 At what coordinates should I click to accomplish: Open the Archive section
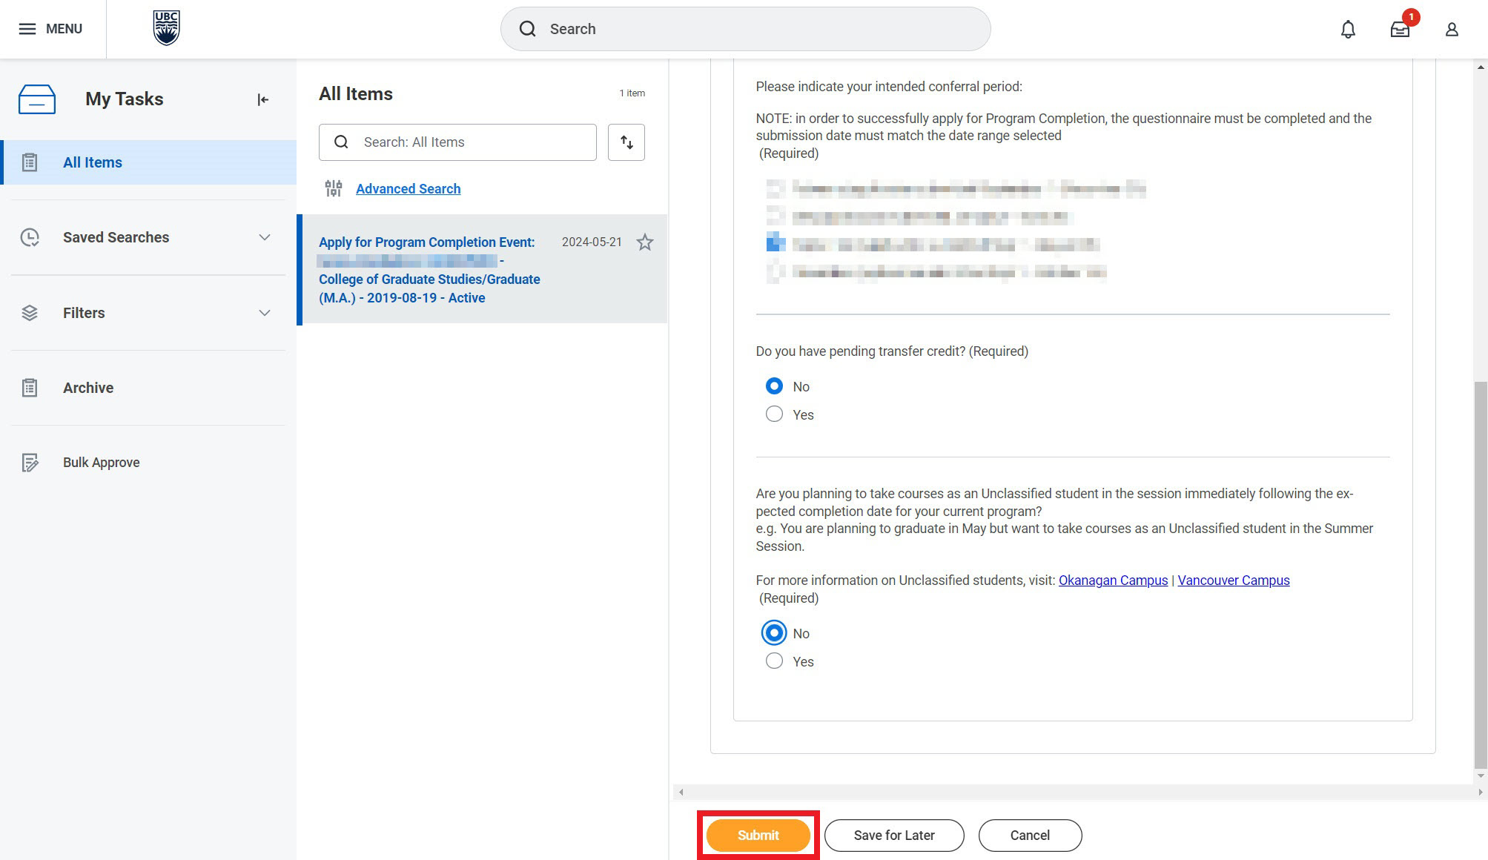pos(87,388)
